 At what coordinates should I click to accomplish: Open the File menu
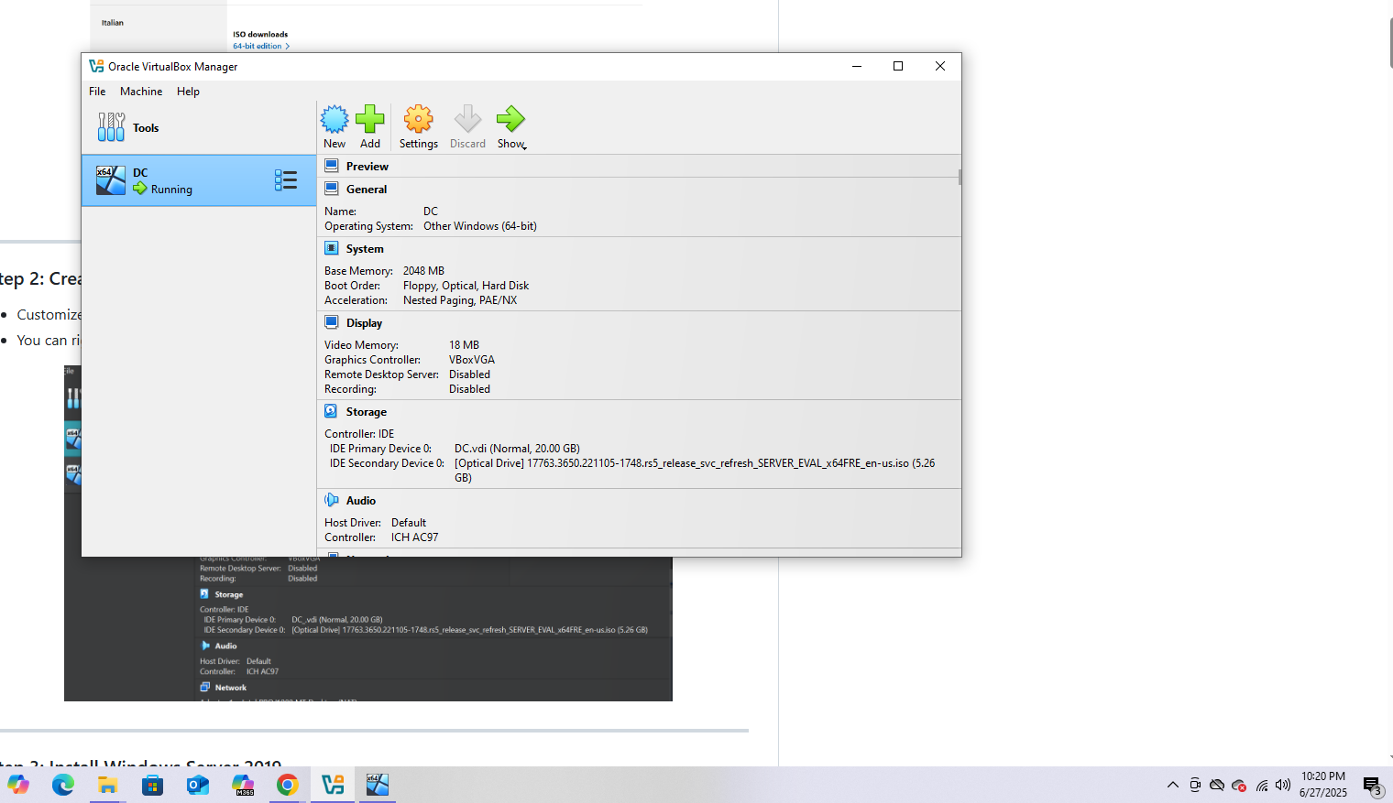tap(97, 92)
